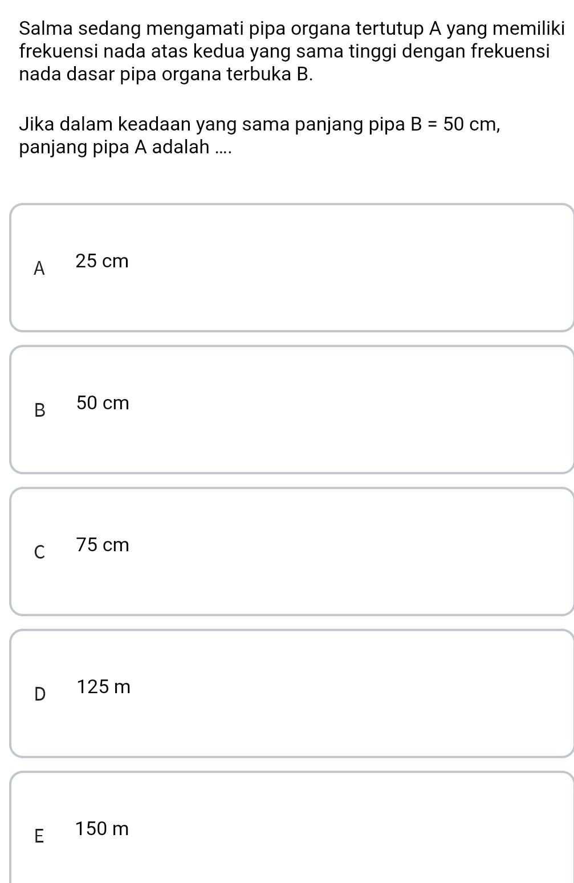The image size is (574, 883).
Task: Choose answer option D, 125 m
Action: (x=292, y=693)
